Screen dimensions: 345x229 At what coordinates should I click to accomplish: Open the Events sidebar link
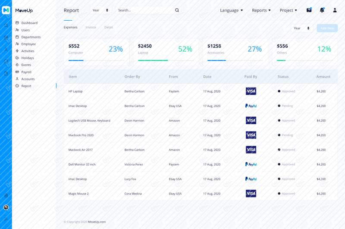pos(26,65)
